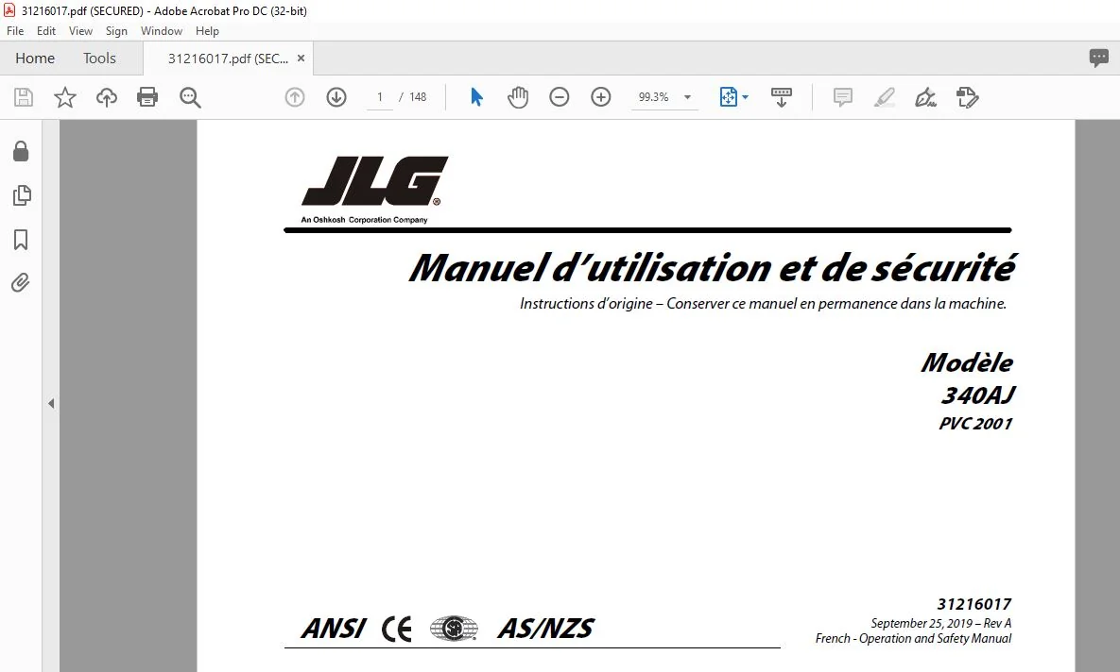
Task: Click the stamp/redact toolbar icon
Action: [x=967, y=97]
